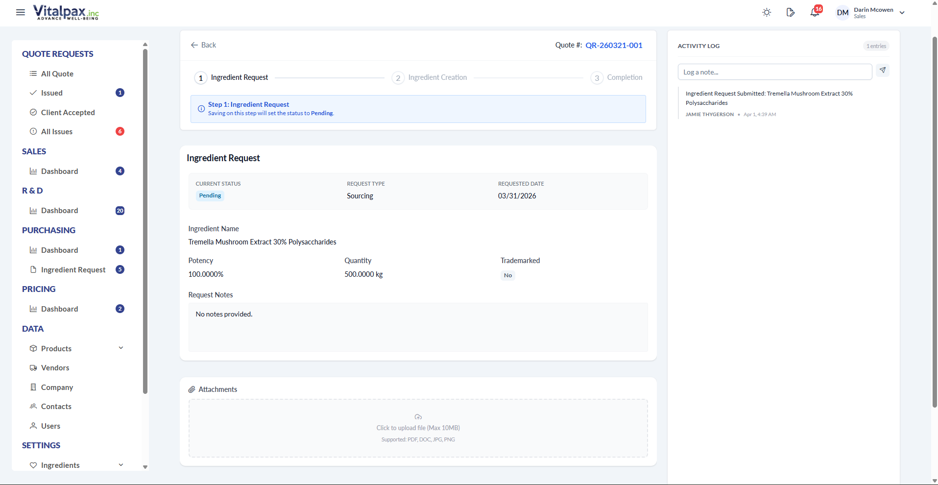Open All Issues in sidebar
This screenshot has width=938, height=485.
click(57, 131)
